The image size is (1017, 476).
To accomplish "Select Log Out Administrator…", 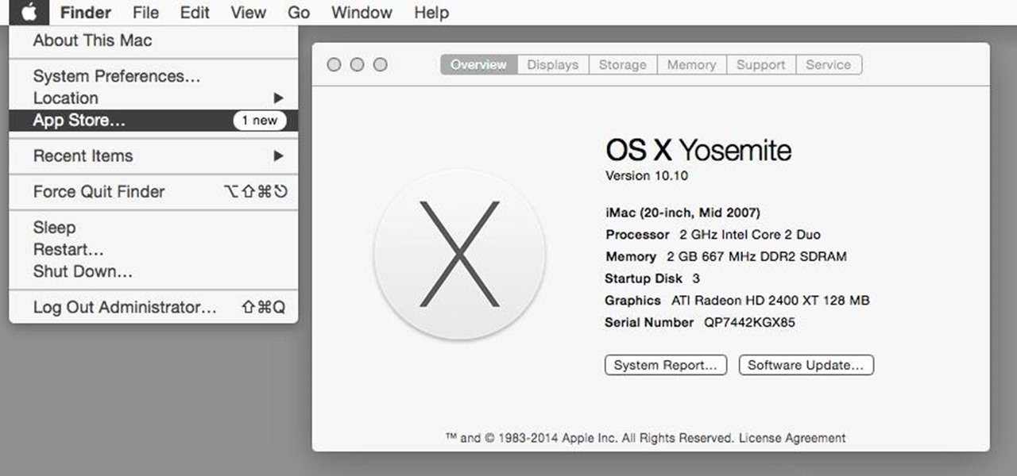I will 153,307.
